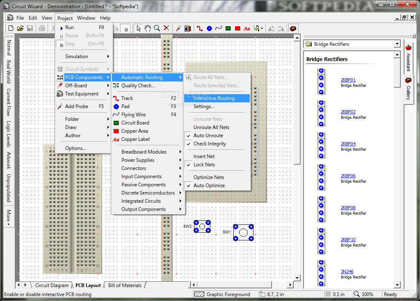Image resolution: width=420 pixels, height=301 pixels.
Task: Expand Integrated Circuits submenu
Action: 147,201
